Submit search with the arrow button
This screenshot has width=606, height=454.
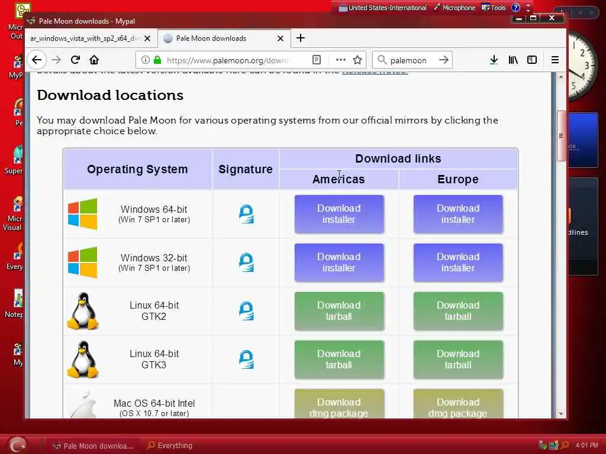[444, 60]
